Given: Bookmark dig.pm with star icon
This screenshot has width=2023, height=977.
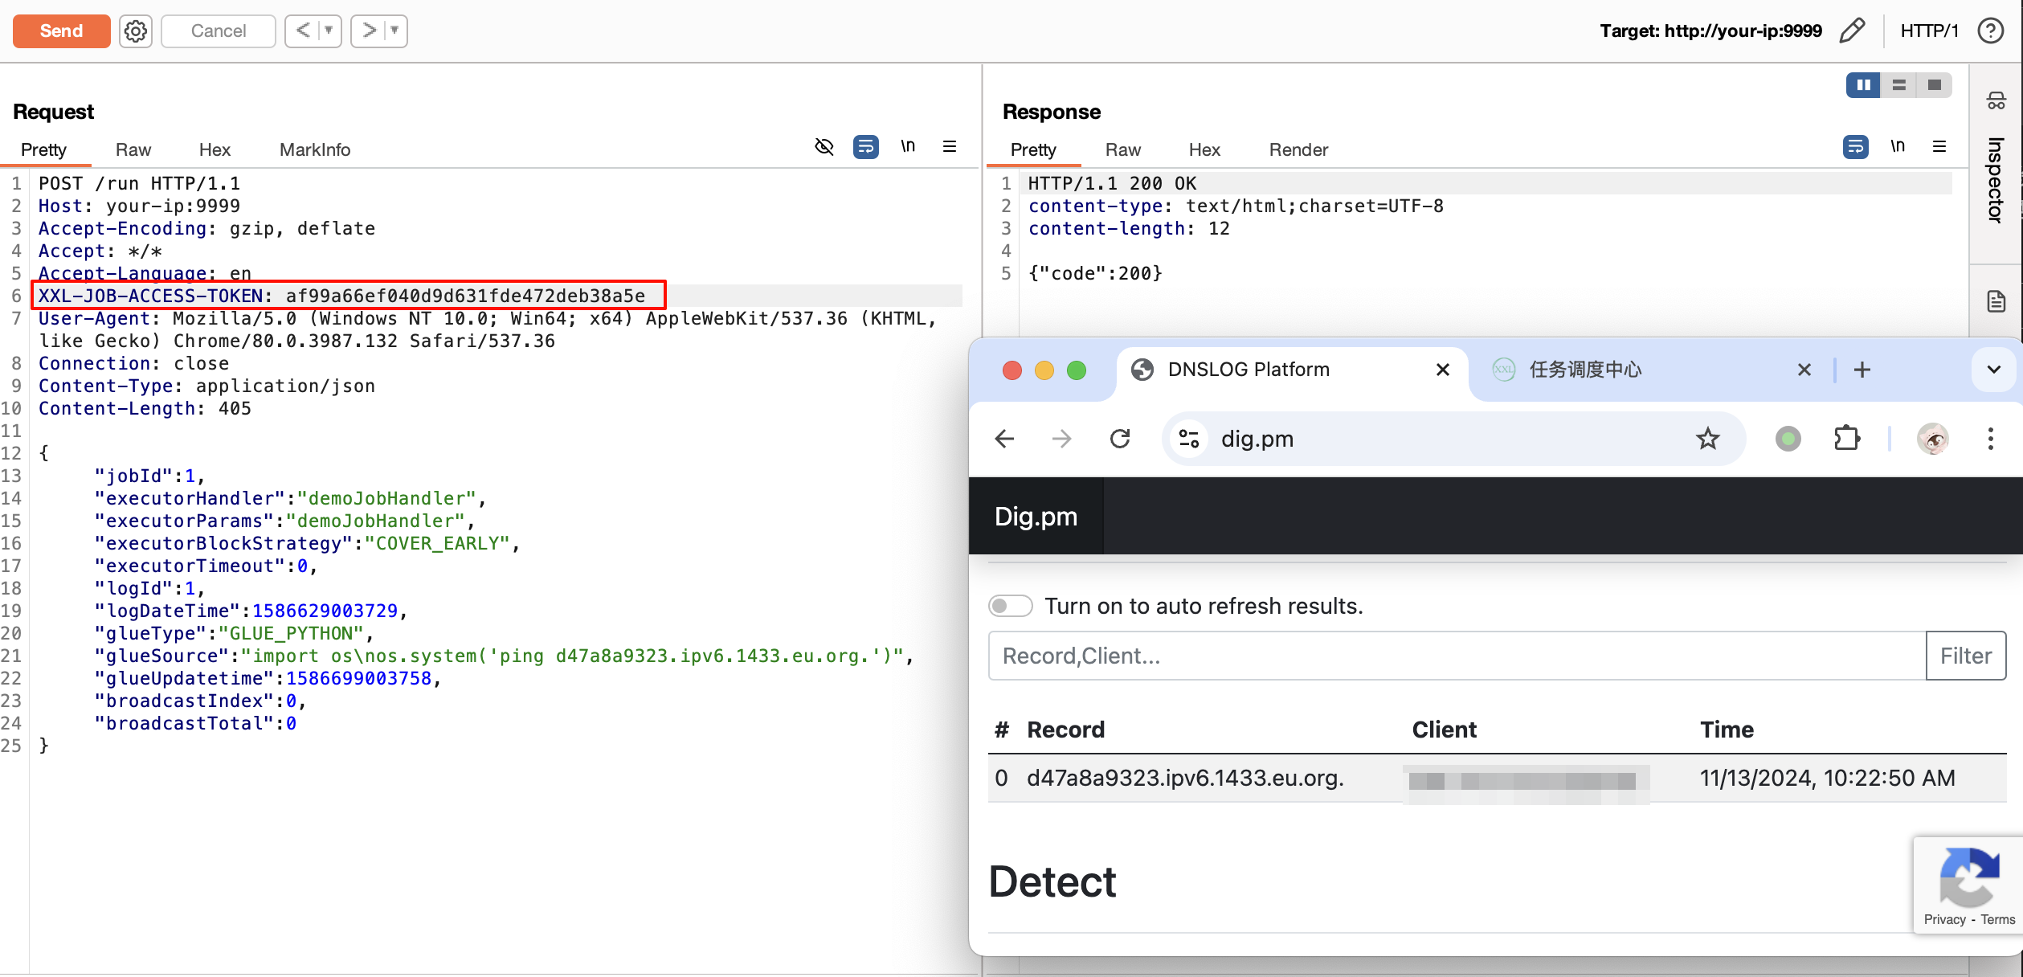Looking at the screenshot, I should click(x=1707, y=439).
